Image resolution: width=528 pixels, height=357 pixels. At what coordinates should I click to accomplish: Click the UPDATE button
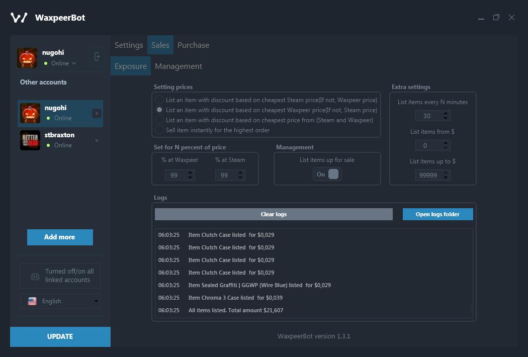tap(60, 336)
